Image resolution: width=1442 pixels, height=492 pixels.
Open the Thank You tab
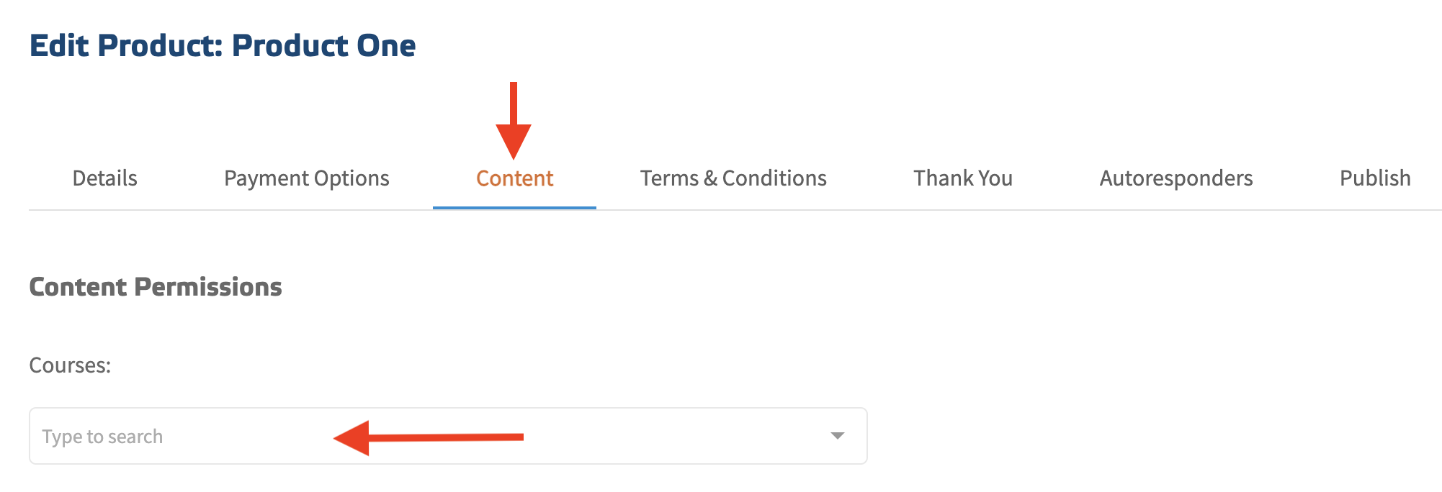click(x=963, y=178)
